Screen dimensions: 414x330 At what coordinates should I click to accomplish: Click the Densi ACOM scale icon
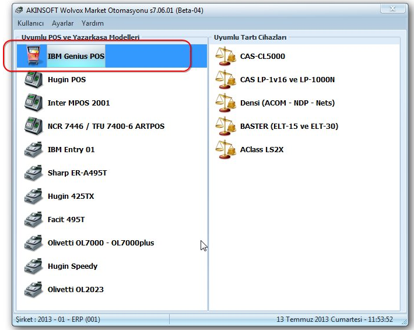click(x=226, y=103)
